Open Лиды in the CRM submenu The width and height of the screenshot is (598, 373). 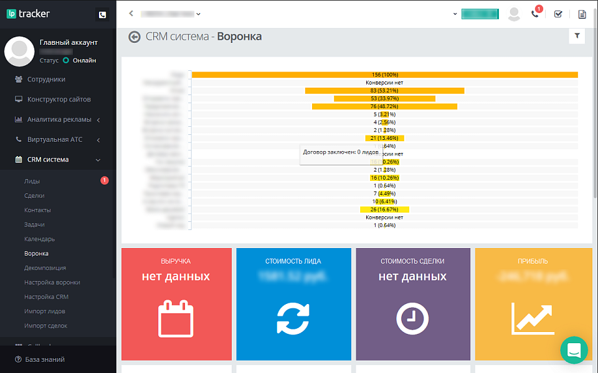[x=32, y=181]
